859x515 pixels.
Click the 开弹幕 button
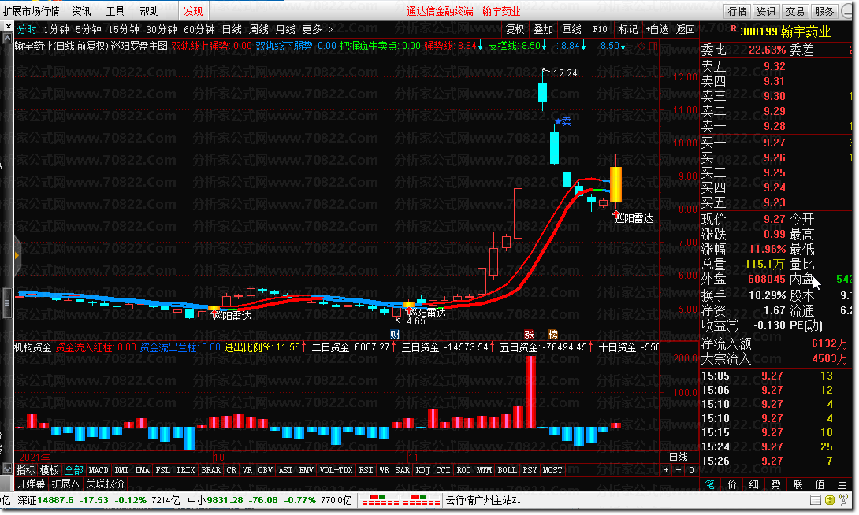(32, 484)
